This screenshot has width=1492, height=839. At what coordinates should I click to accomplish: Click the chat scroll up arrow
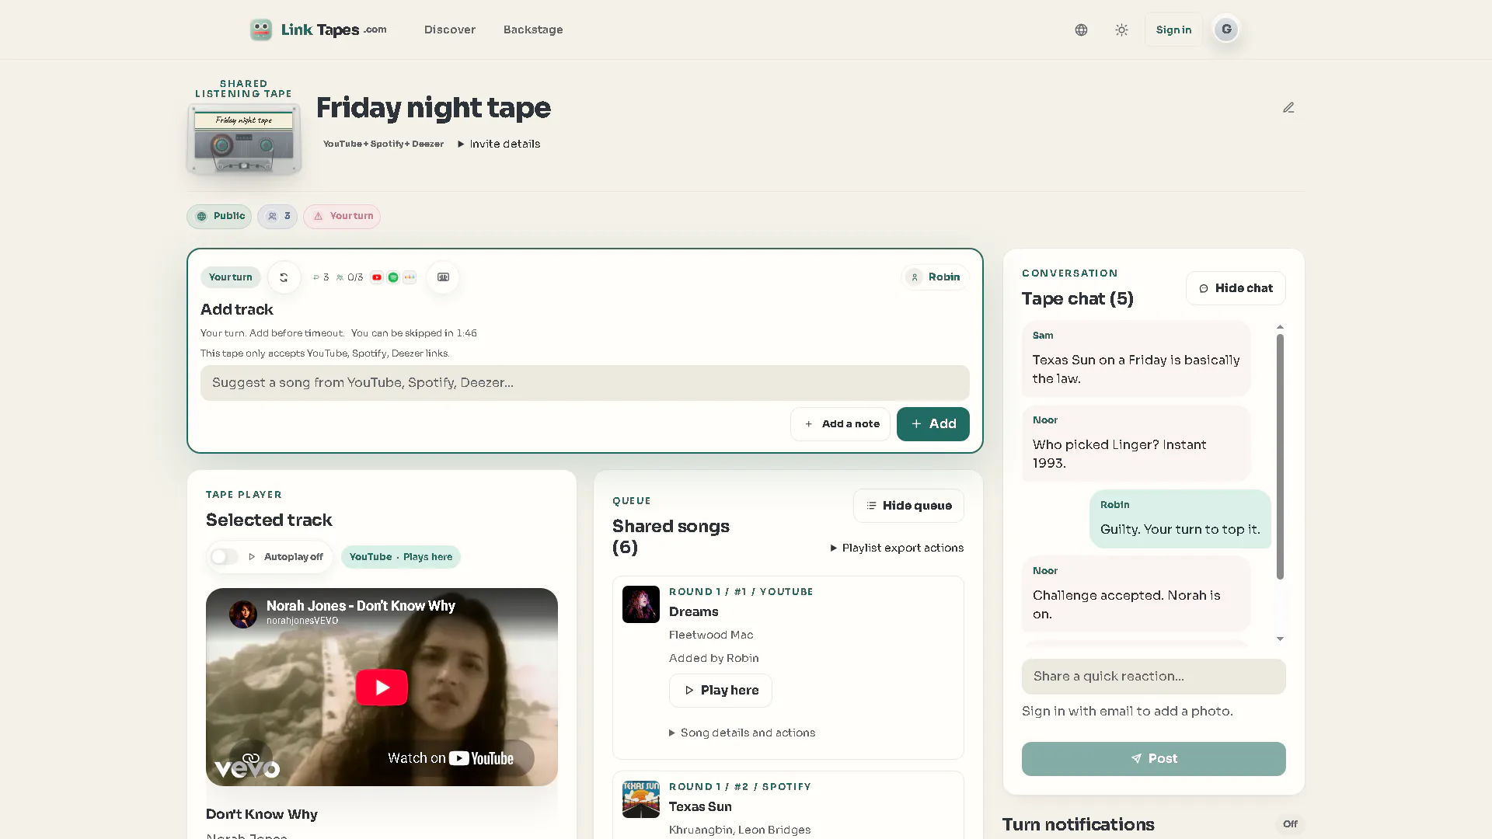pyautogui.click(x=1280, y=327)
